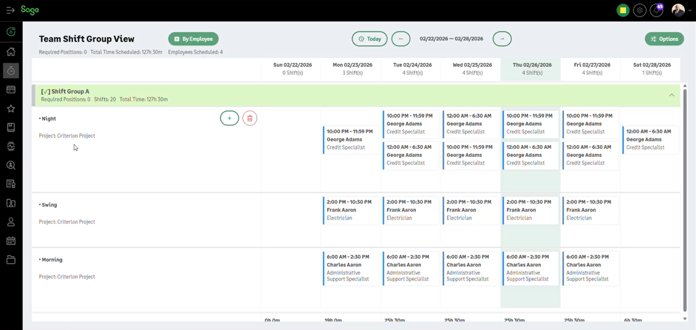Open settings gear in top bar
This screenshot has height=330, width=696.
tap(640, 10)
